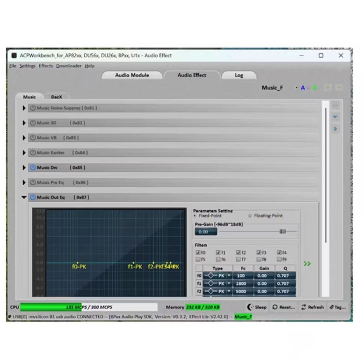Viewport: 364px width, 364px height.
Task: Expand the Music 3D section
Action: coord(24,123)
